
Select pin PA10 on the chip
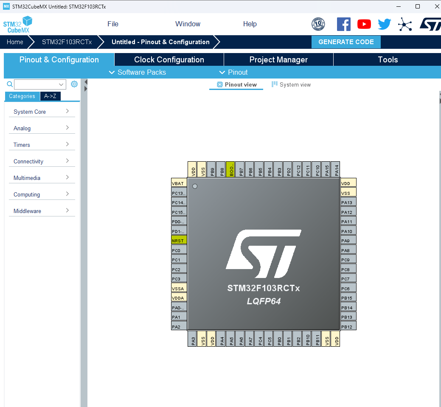click(348, 230)
